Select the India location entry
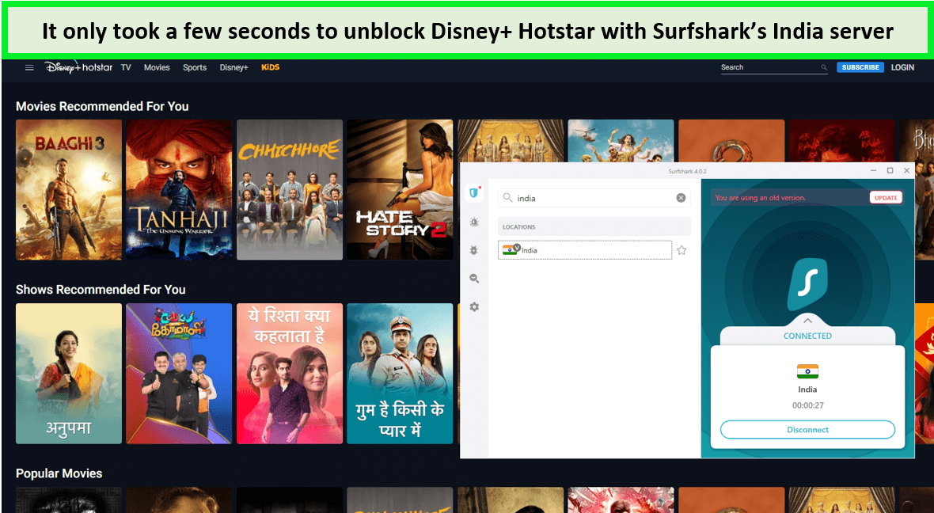 [585, 250]
